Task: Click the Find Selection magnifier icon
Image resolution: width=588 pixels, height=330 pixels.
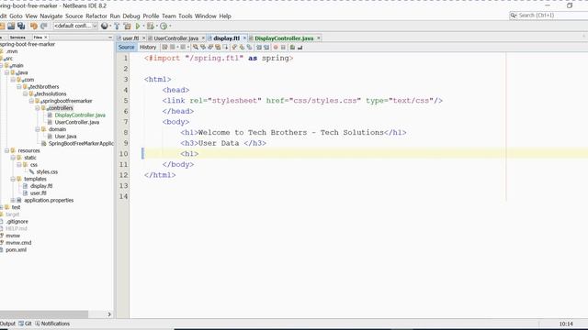Action: (196, 47)
